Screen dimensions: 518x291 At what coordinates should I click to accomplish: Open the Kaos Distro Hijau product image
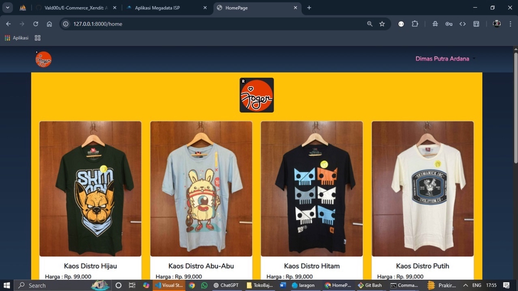click(x=90, y=189)
